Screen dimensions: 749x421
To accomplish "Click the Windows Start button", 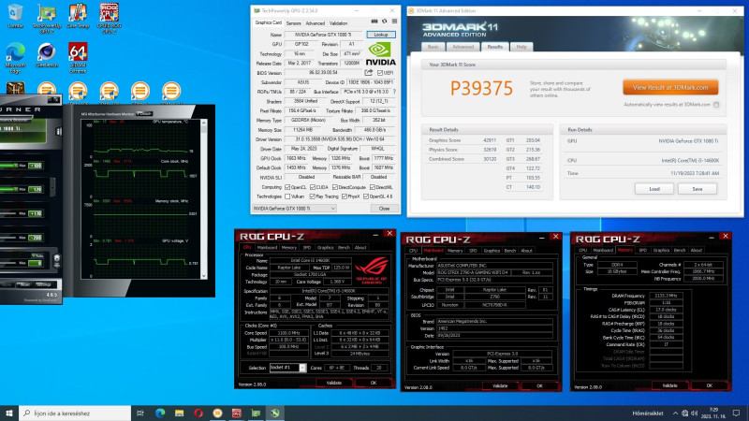I will (9, 413).
